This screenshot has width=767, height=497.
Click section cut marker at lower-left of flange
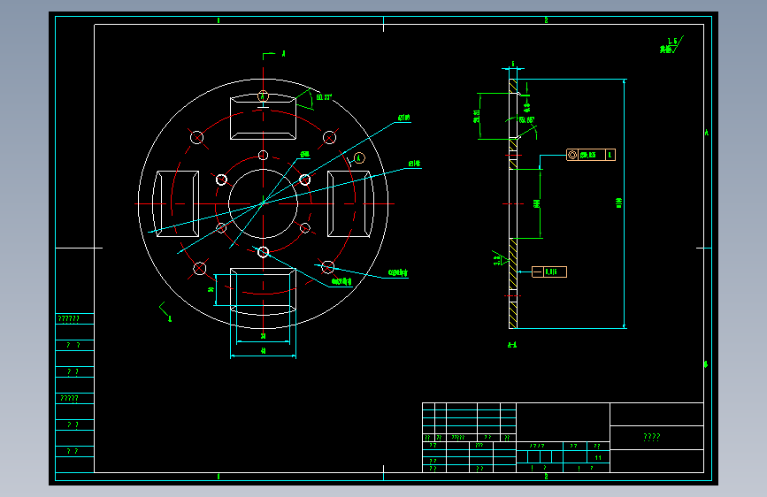click(170, 319)
